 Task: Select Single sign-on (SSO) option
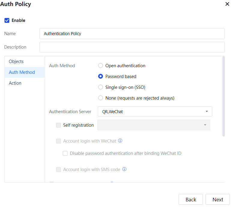101,87
